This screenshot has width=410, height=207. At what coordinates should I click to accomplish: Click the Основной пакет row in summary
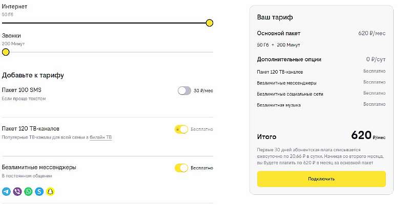321,33
